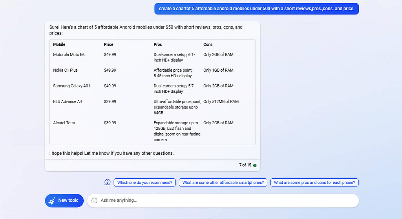The image size is (402, 219).
Task: Click the 'Mobile' column header
Action: click(x=59, y=45)
